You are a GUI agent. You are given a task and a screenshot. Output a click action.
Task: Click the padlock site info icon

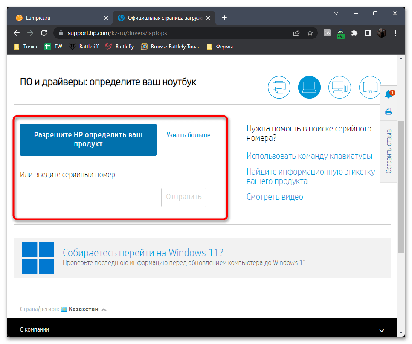point(61,33)
